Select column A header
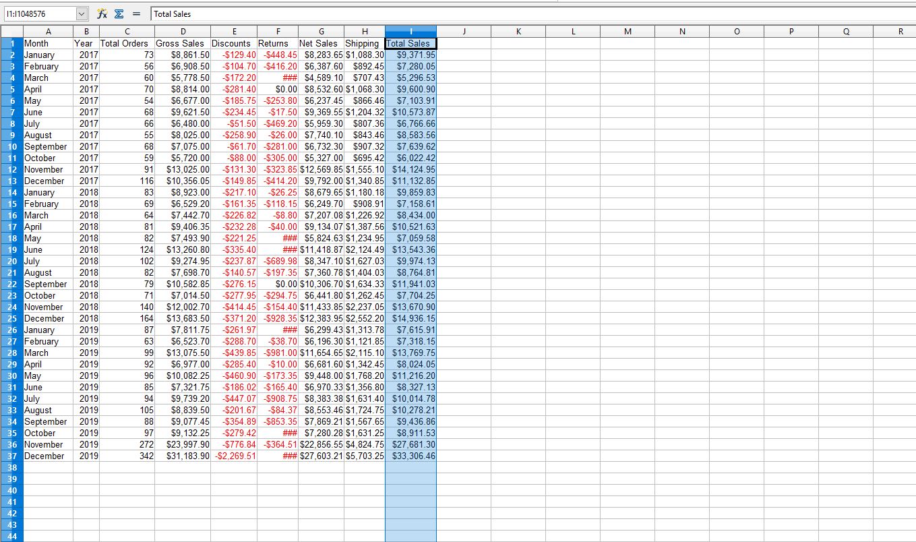Viewport: 916px width, 542px height. (48, 31)
